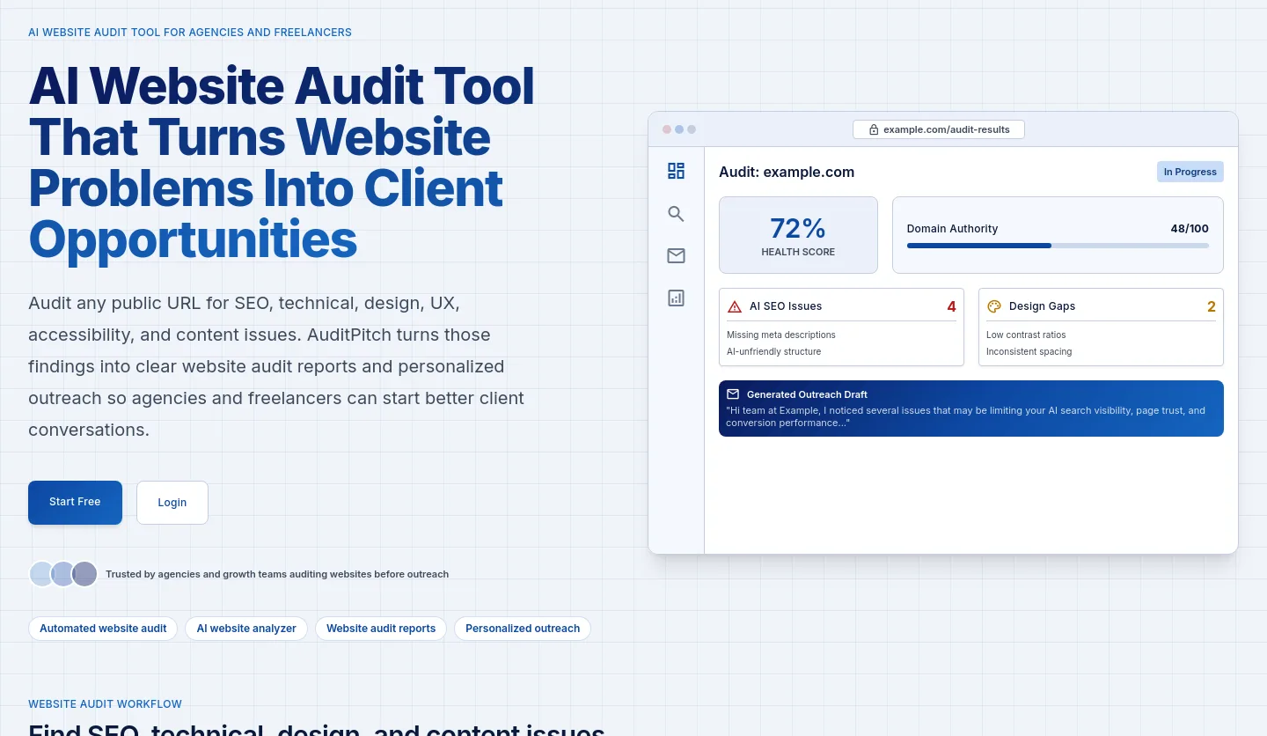Select the AI website analyzer tag
1267x736 pixels.
pyautogui.click(x=246, y=629)
